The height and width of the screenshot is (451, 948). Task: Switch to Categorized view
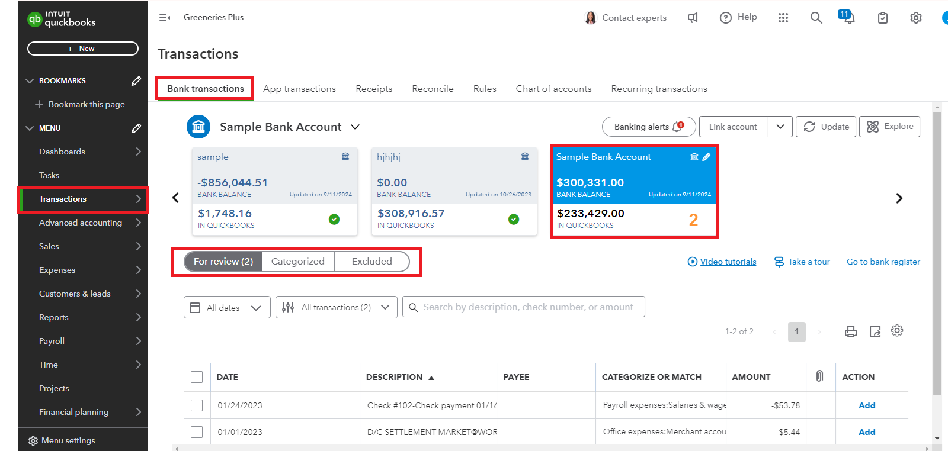click(298, 262)
